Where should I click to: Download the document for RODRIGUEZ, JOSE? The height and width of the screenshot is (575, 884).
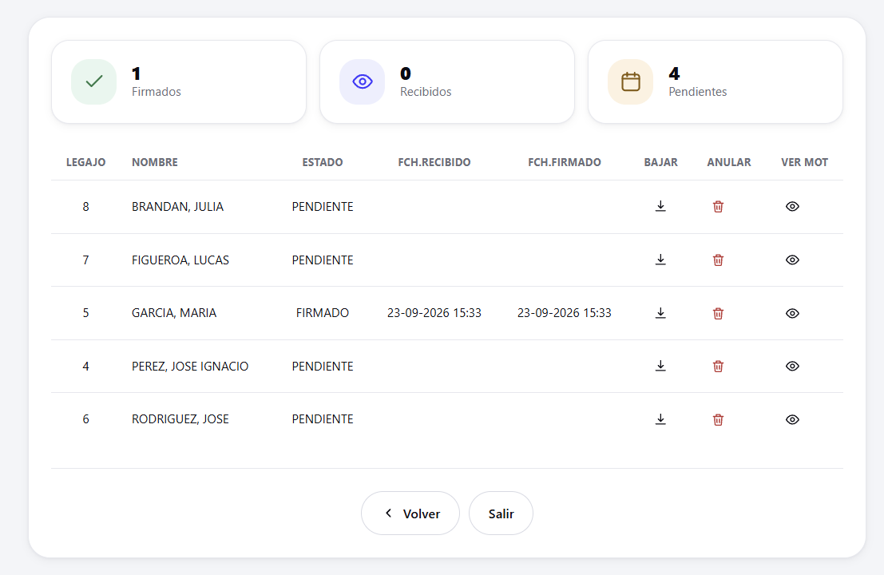pos(660,419)
